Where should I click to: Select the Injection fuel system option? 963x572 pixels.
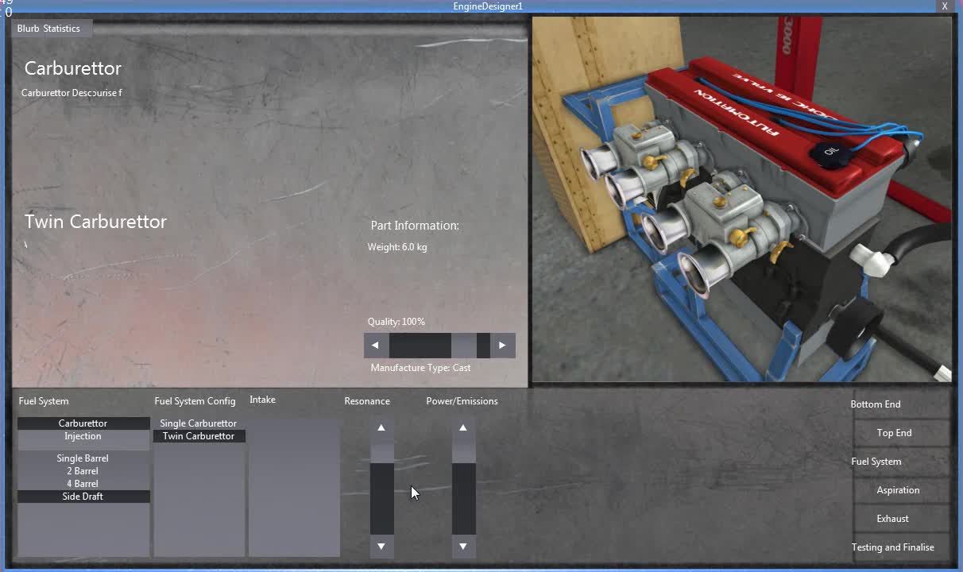(83, 436)
